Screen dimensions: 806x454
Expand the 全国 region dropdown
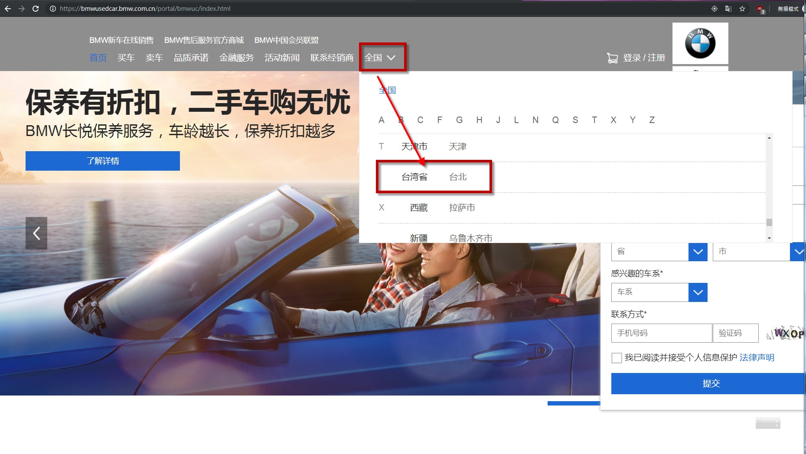click(380, 58)
